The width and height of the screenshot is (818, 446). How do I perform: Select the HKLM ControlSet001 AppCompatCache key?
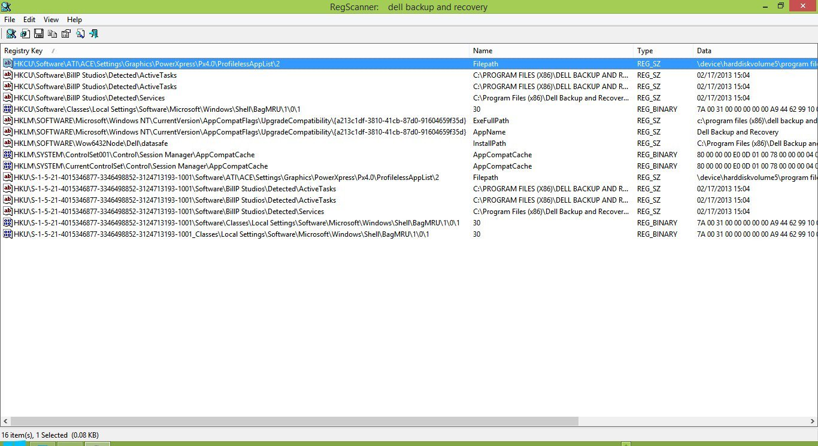(134, 154)
